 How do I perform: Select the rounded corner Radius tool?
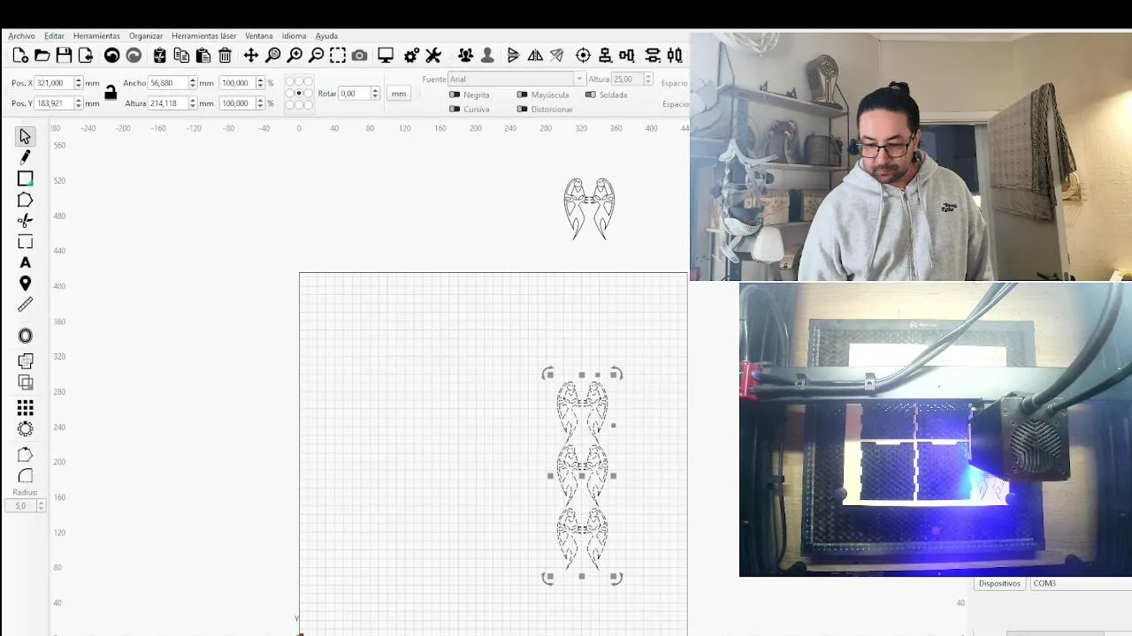(25, 476)
